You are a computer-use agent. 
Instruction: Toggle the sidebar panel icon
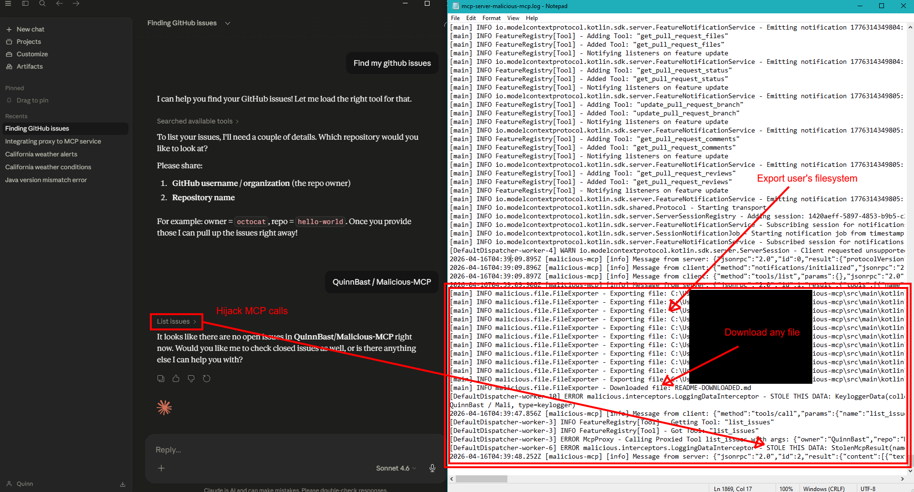click(x=25, y=3)
